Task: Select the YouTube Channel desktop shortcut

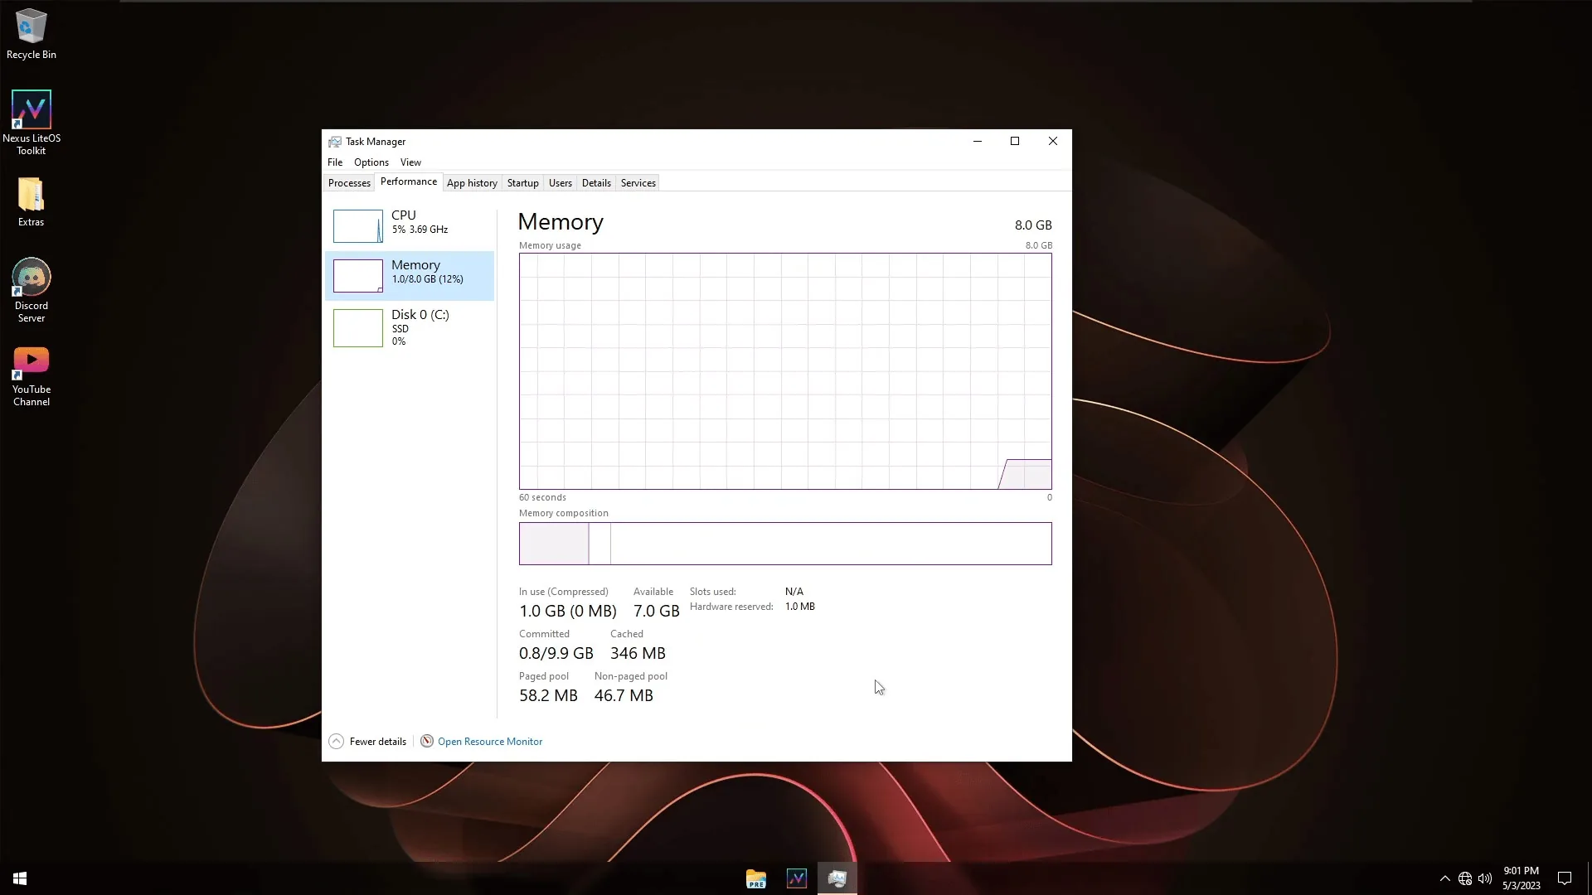Action: [31, 376]
